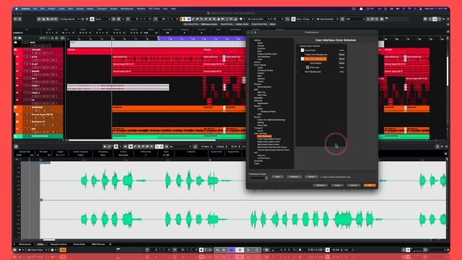Click the Grid Lines color swatch
Viewport: 462px width, 260px height.
[308, 67]
